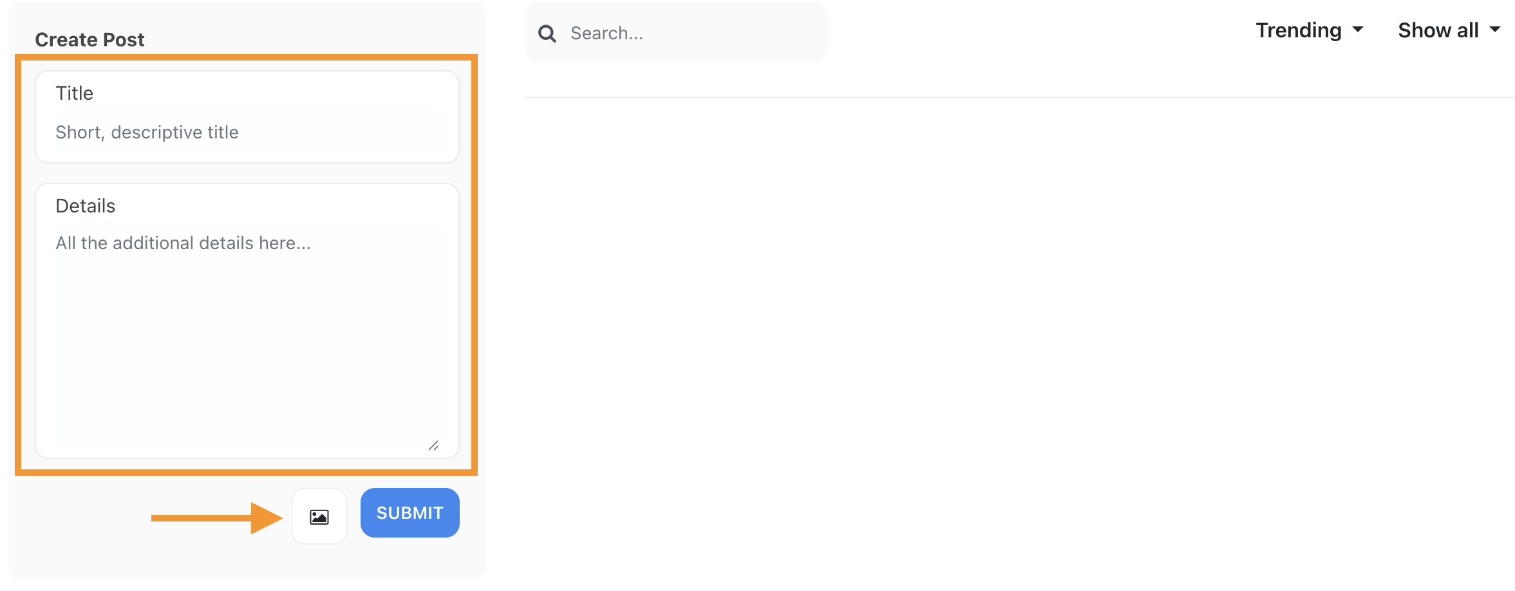Click the image upload icon button

[x=319, y=516]
